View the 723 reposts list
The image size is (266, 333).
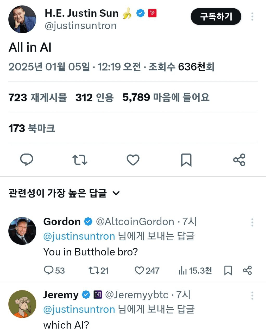(x=37, y=98)
